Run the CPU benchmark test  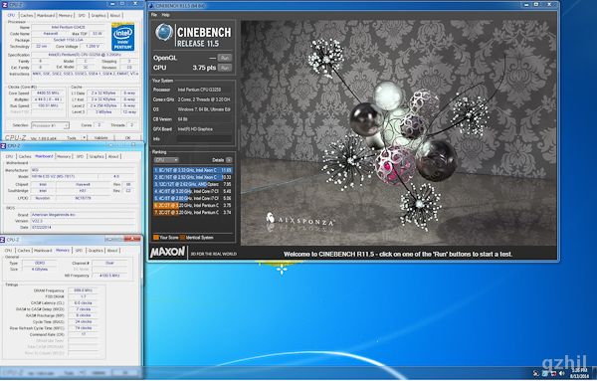tap(225, 68)
